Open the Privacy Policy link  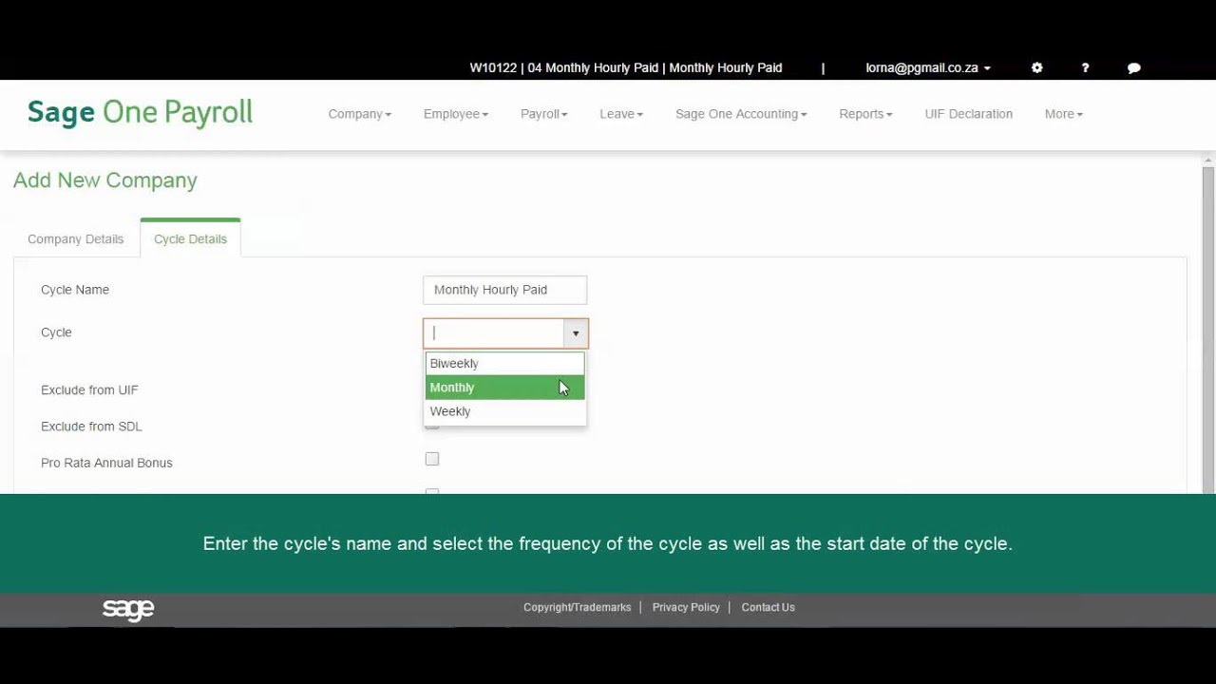(686, 607)
